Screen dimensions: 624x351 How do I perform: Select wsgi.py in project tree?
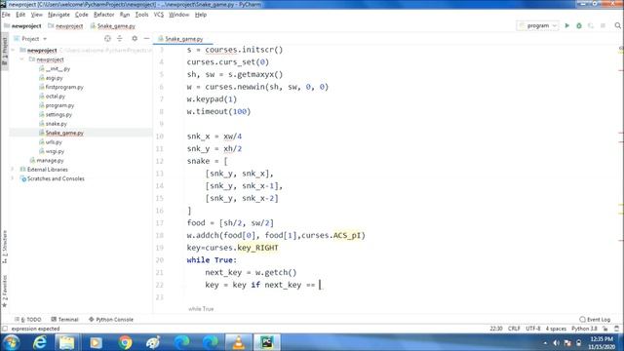pyautogui.click(x=55, y=151)
